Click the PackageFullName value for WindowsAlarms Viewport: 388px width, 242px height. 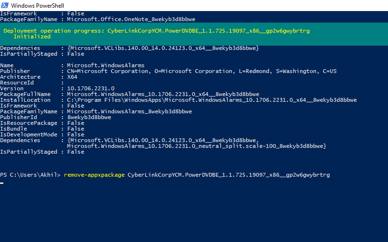click(x=163, y=94)
